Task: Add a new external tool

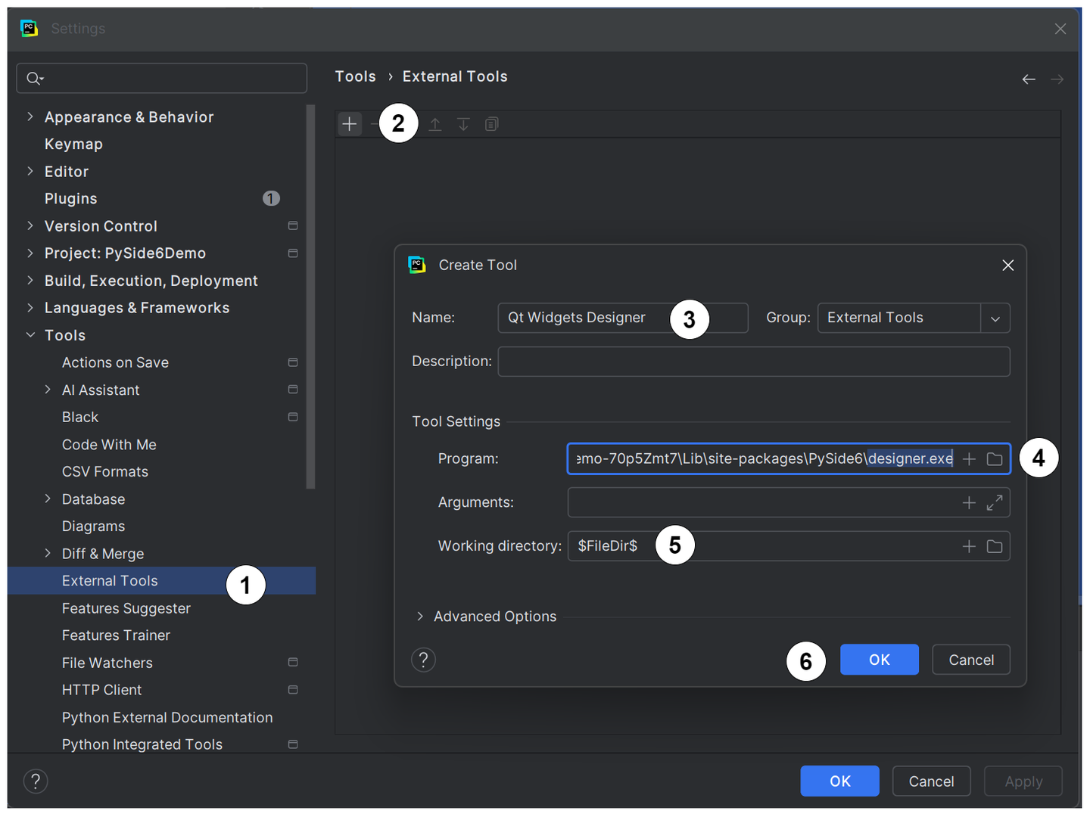Action: tap(349, 123)
